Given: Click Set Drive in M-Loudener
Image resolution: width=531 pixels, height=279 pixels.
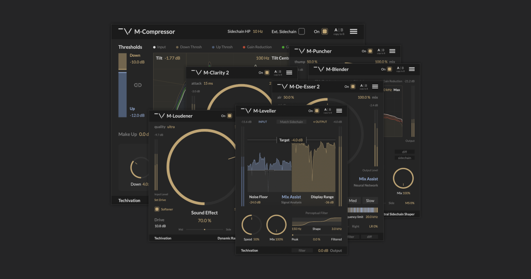Looking at the screenshot, I should pos(159,200).
